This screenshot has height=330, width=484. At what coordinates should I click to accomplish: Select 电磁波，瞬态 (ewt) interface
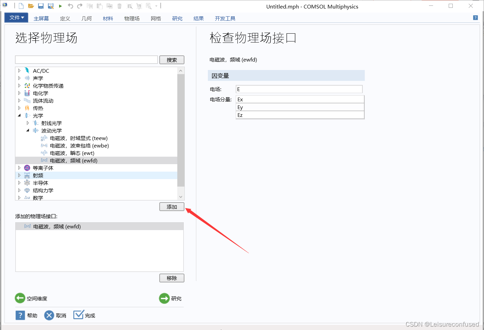pyautogui.click(x=72, y=153)
